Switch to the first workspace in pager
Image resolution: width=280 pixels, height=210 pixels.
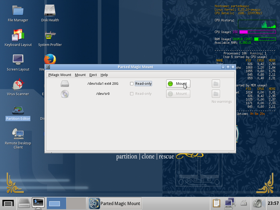click(56, 203)
